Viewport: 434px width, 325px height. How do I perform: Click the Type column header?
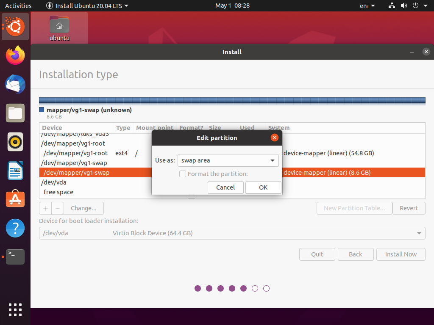[123, 128]
